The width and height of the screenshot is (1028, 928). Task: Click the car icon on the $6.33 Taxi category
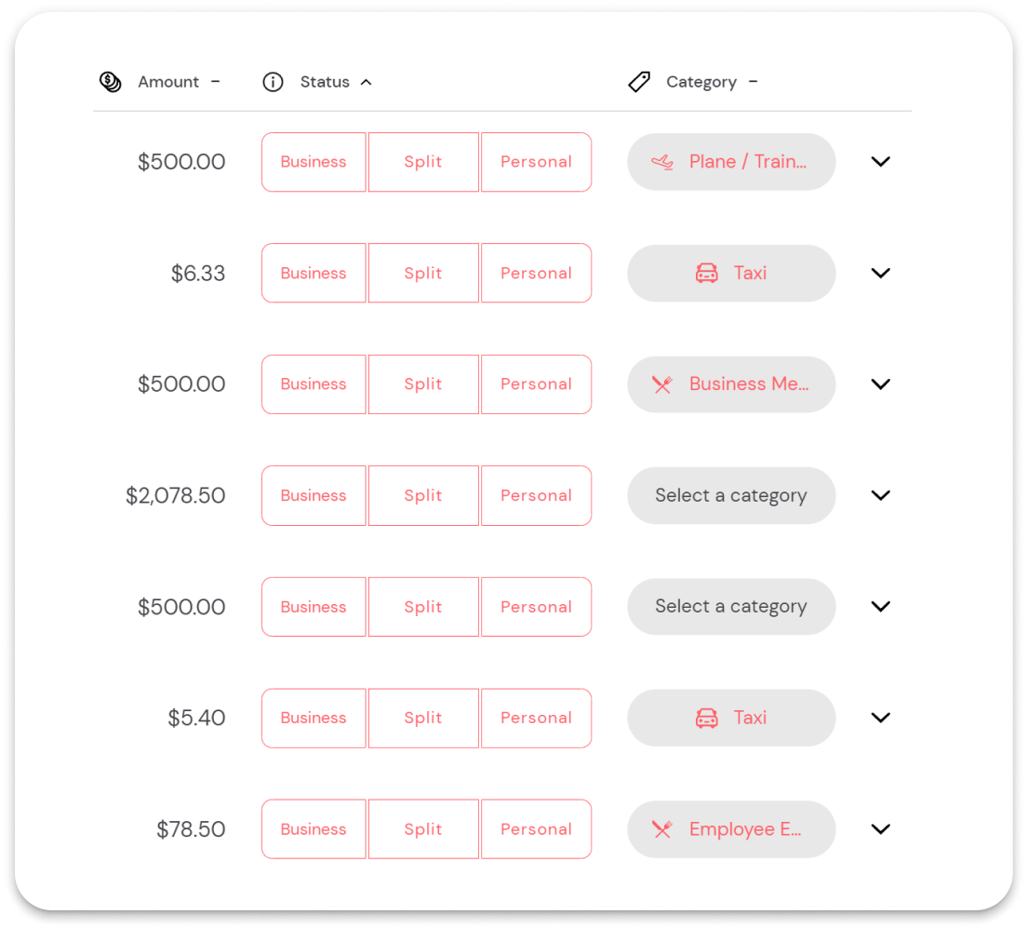[x=707, y=273]
